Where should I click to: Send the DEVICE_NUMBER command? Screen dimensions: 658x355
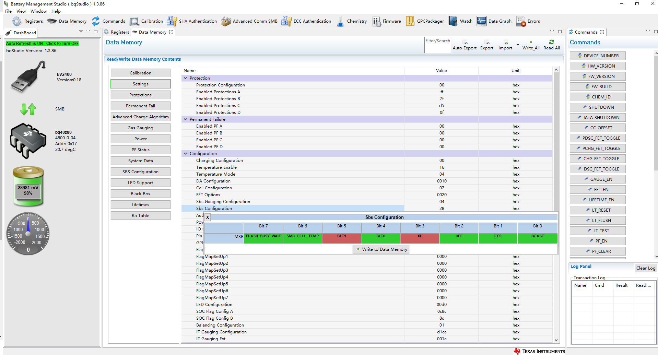598,56
